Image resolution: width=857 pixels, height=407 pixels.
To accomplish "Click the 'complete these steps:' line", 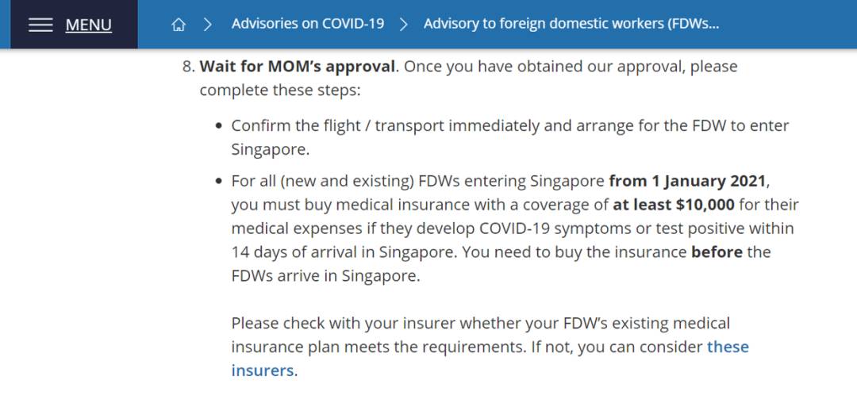I will click(x=280, y=90).
